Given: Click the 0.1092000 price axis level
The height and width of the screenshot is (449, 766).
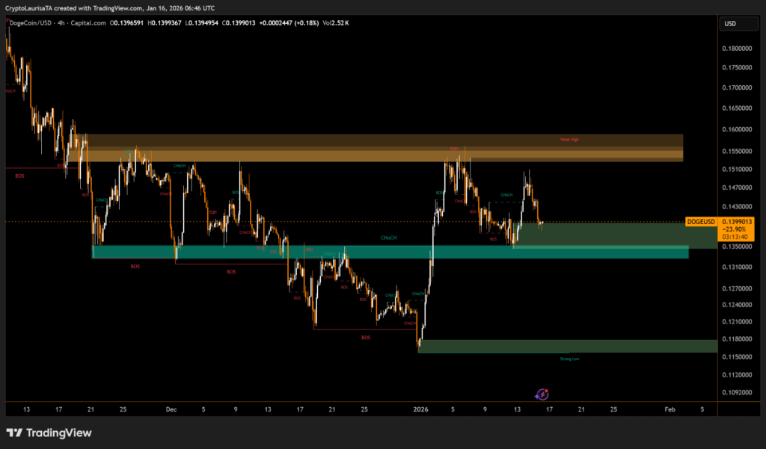Looking at the screenshot, I should (x=738, y=392).
